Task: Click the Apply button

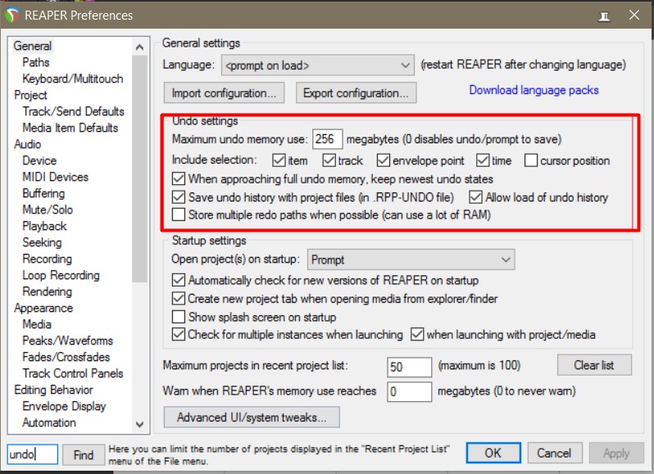Action: [x=616, y=453]
